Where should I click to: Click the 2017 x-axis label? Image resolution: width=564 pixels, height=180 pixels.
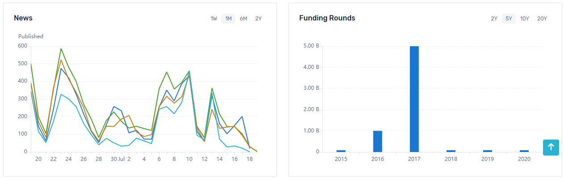[x=414, y=159]
